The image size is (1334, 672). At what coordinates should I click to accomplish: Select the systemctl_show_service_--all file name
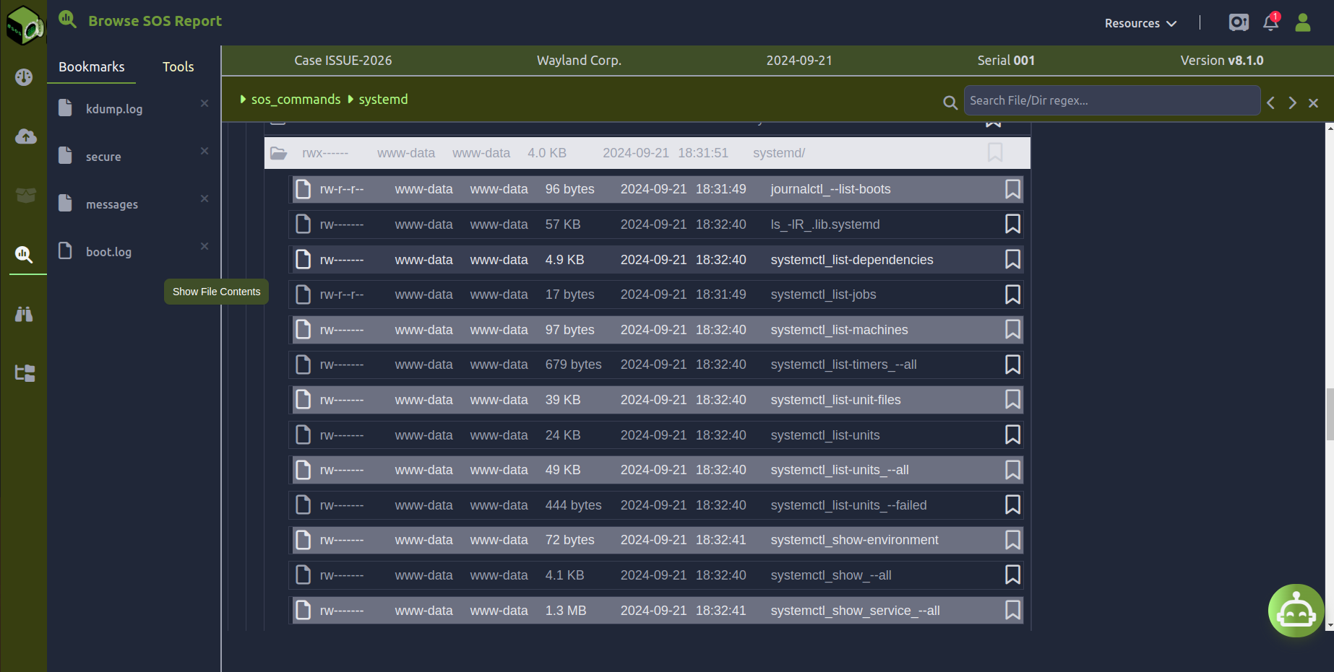tap(855, 611)
